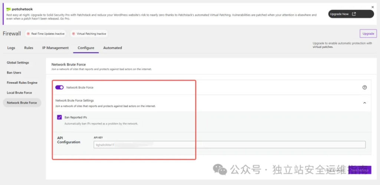This screenshot has height=185, width=380.
Task: Click the Real-Time Updates Inactive badge
Action: click(46, 34)
